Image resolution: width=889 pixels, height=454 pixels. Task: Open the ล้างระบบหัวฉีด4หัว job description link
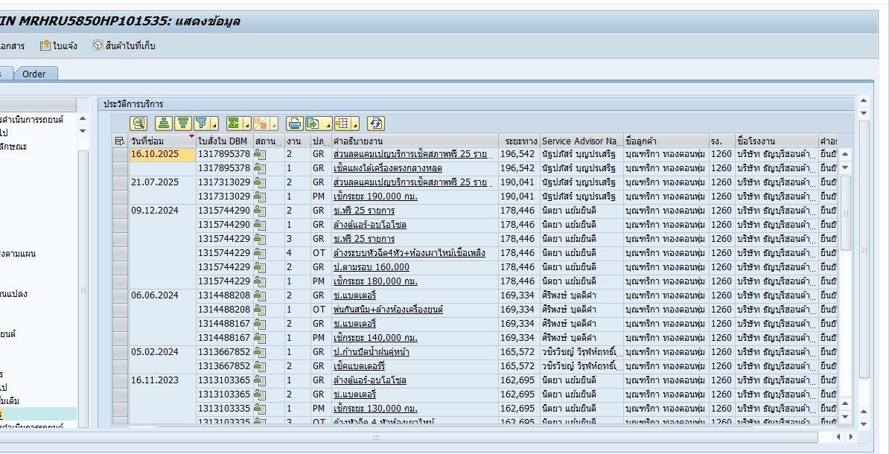click(x=409, y=253)
